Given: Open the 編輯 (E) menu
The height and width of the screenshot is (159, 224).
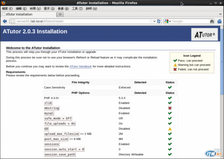Looking at the screenshot, I should (21, 9).
